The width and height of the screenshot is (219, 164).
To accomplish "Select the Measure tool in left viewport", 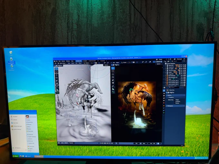I will (57, 89).
